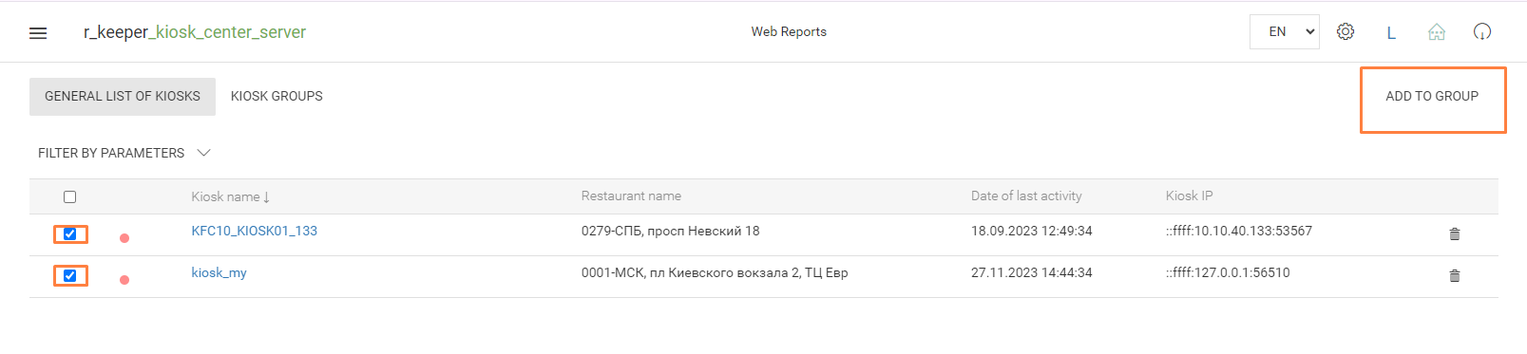Switch to the Kiosk Groups tab
Viewport: 1527px width, 354px height.
pos(277,96)
